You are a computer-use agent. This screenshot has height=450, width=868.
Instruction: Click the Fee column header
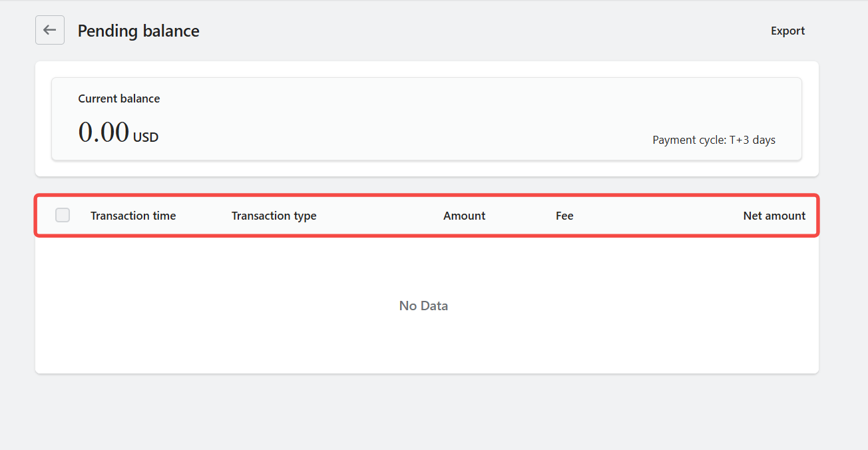point(564,216)
